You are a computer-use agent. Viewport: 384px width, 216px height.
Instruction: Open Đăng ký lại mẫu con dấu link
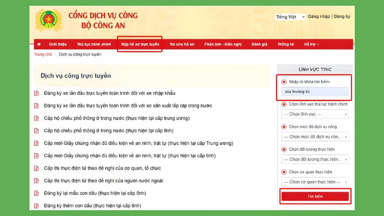[95, 193]
